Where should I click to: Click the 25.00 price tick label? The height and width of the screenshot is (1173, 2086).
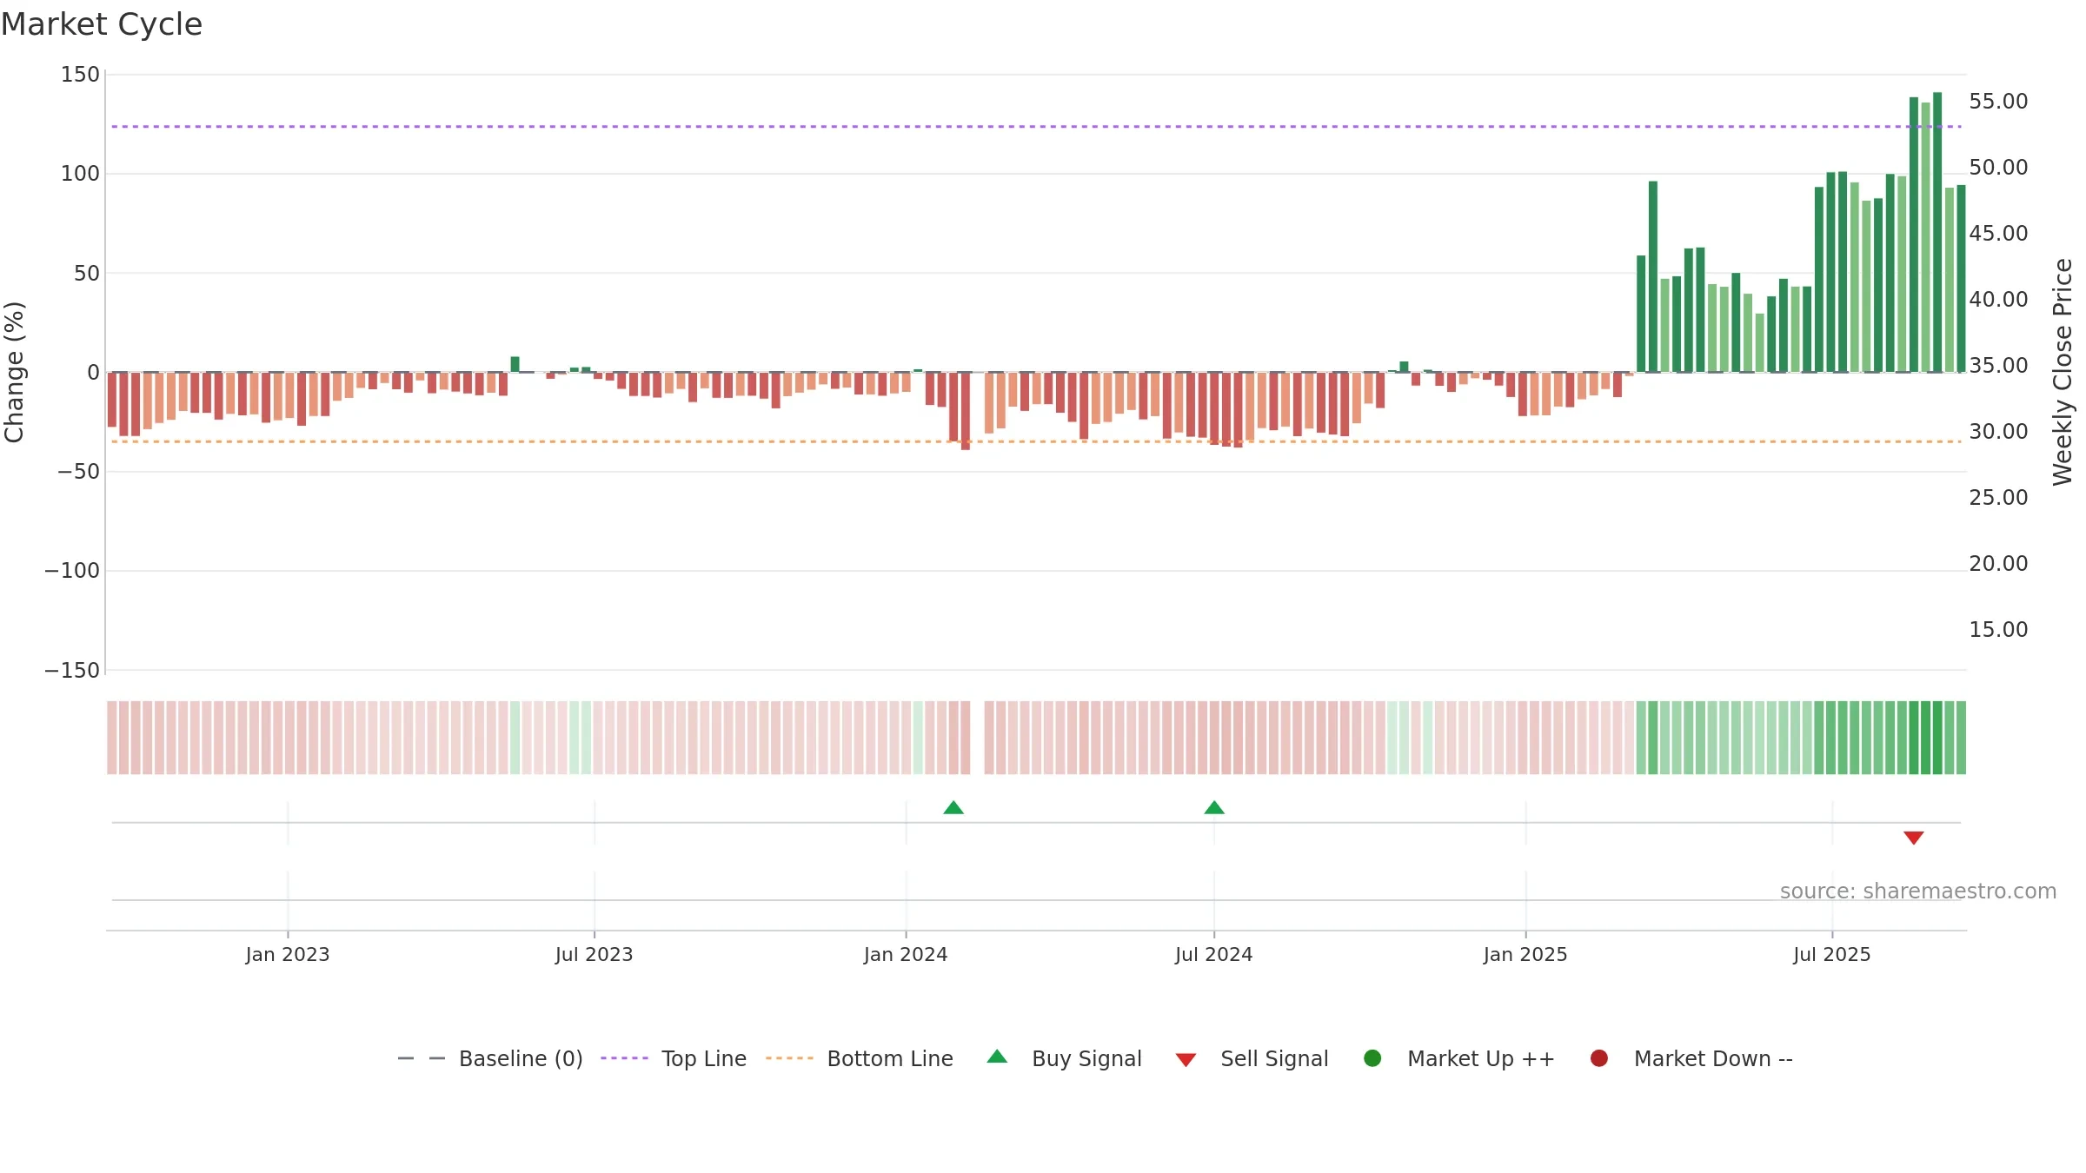coord(1998,498)
